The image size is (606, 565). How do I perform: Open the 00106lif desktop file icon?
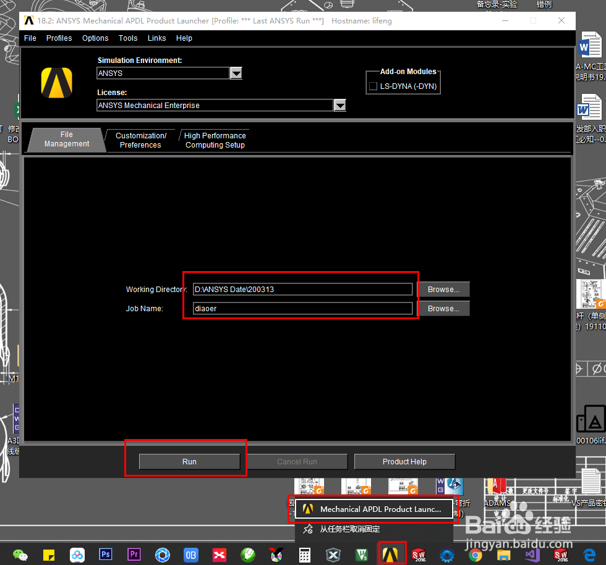[x=591, y=424]
